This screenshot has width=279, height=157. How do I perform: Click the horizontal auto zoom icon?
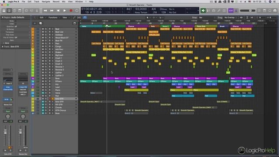(x=252, y=17)
